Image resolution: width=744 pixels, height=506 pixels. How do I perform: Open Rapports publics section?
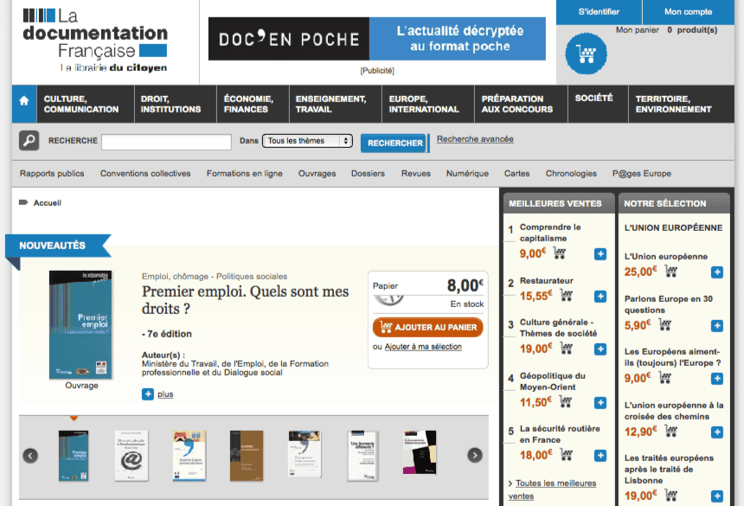click(52, 174)
